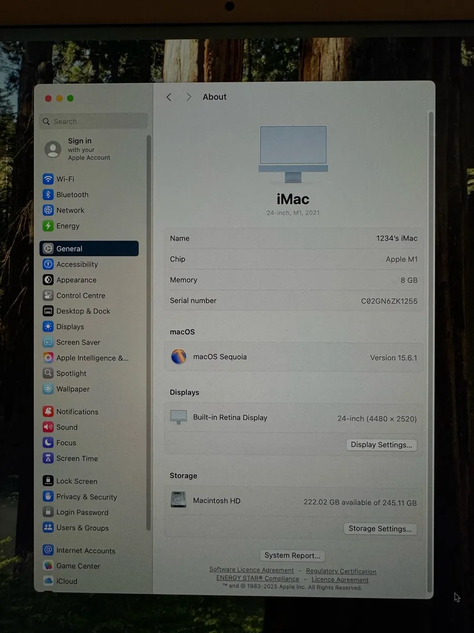Click the macOS Sequoia logo icon
The width and height of the screenshot is (474, 633).
tap(179, 357)
